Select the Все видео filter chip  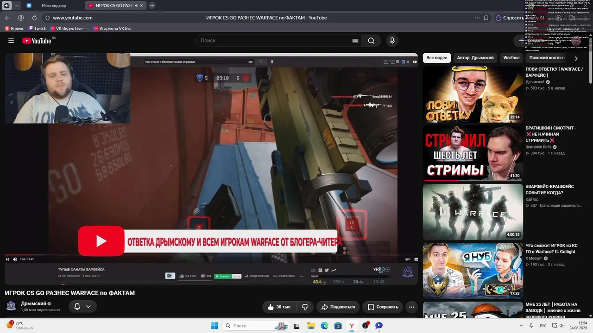pos(437,58)
